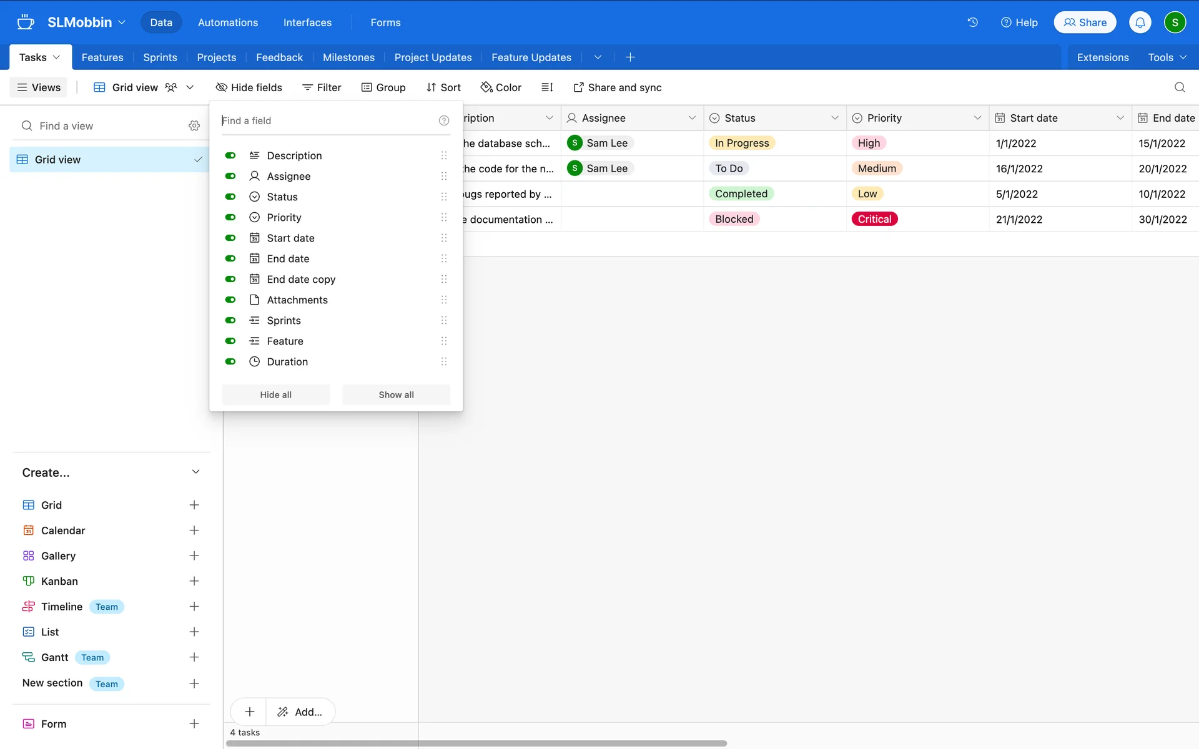Viewport: 1199px width, 749px height.
Task: Open base history clock icon
Action: tap(972, 22)
